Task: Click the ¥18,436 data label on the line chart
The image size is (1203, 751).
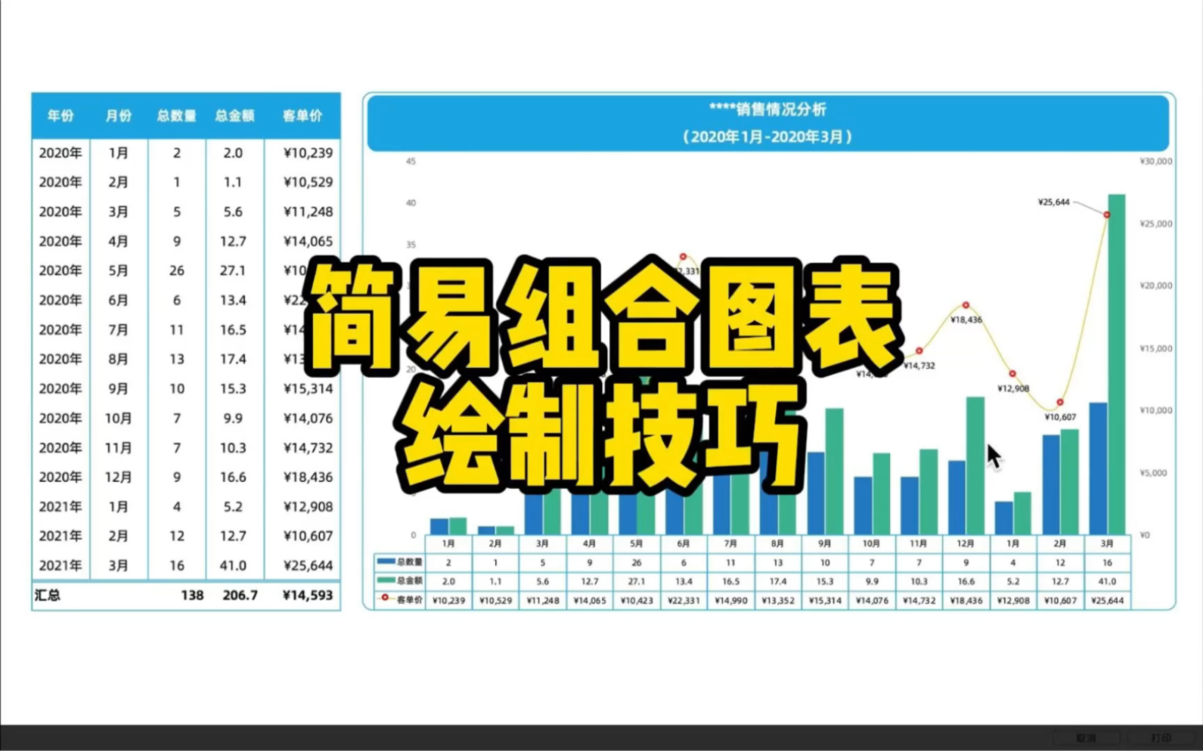Action: pos(966,320)
